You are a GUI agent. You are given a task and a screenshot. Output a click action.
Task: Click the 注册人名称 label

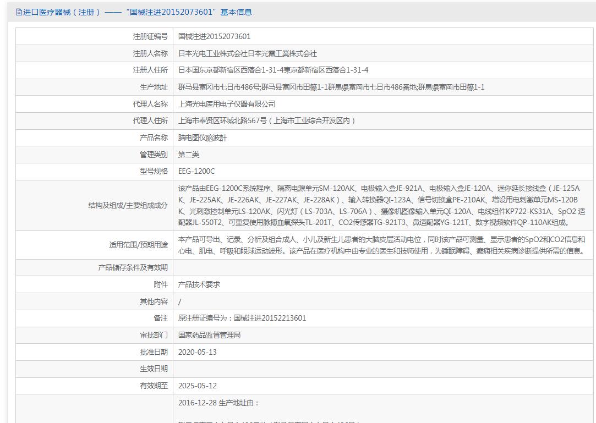coord(150,53)
